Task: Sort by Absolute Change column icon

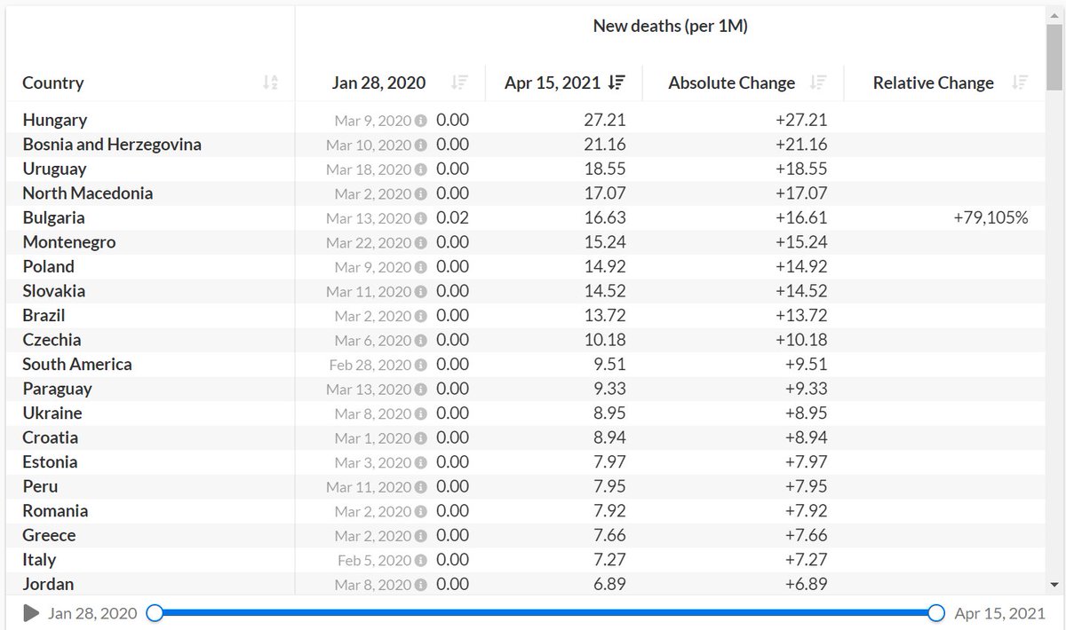Action: click(x=819, y=83)
